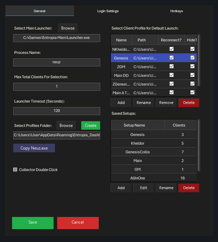Switch to the General tab
The width and height of the screenshot is (218, 242).
40,11
